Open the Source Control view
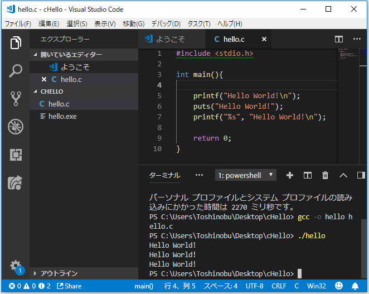Viewport: 369px width, 294px height. tap(16, 99)
